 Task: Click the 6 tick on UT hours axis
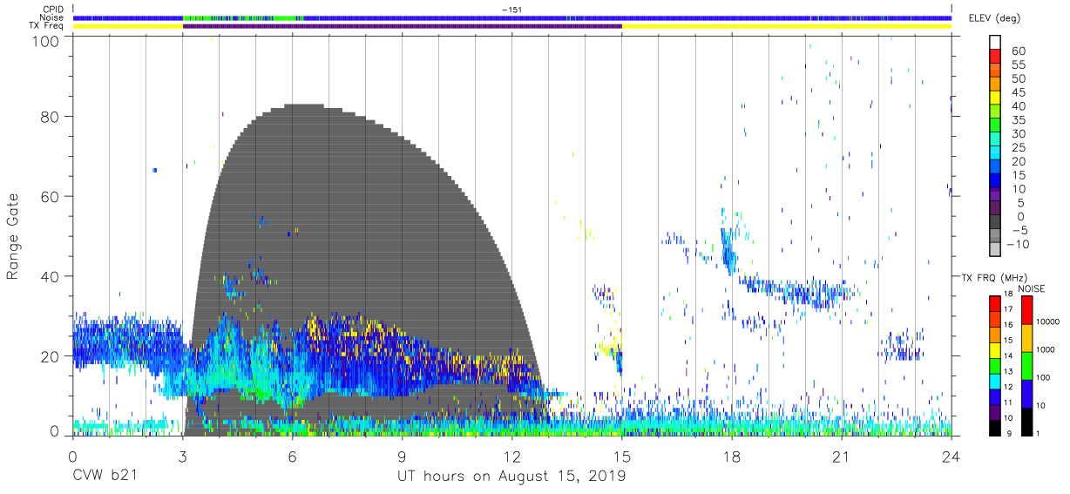pyautogui.click(x=292, y=457)
